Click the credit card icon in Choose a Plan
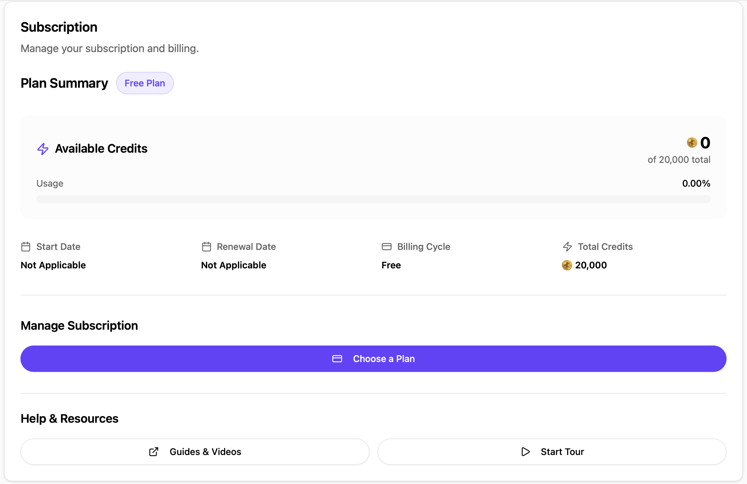This screenshot has height=484, width=747. tap(337, 359)
